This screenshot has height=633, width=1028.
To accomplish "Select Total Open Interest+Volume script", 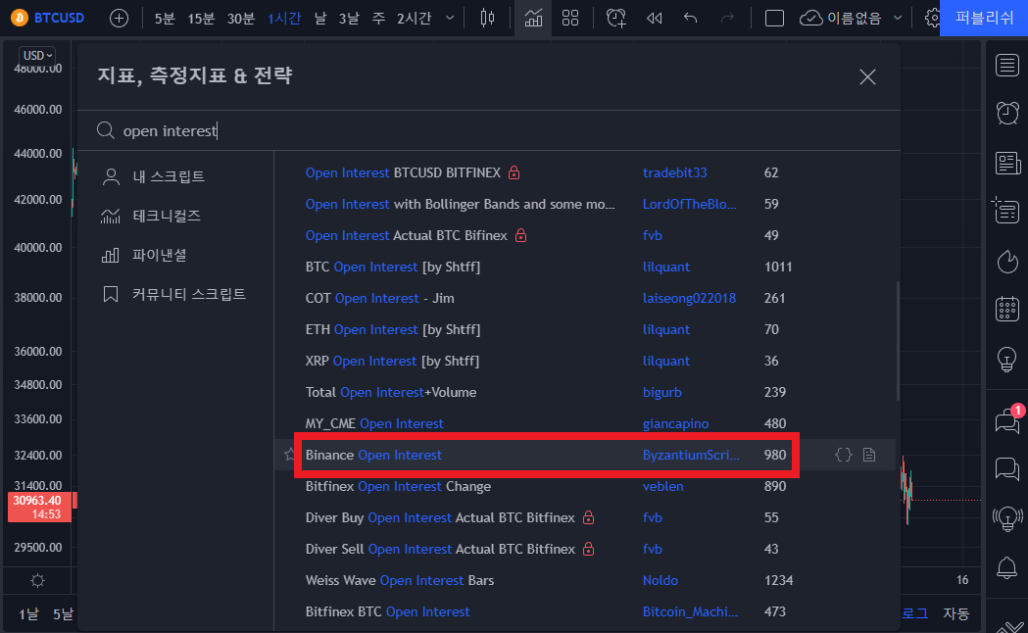I will pyautogui.click(x=391, y=393).
